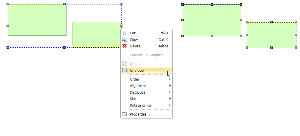
Task: Select Ungroup from the context menu
Action: [147, 71]
